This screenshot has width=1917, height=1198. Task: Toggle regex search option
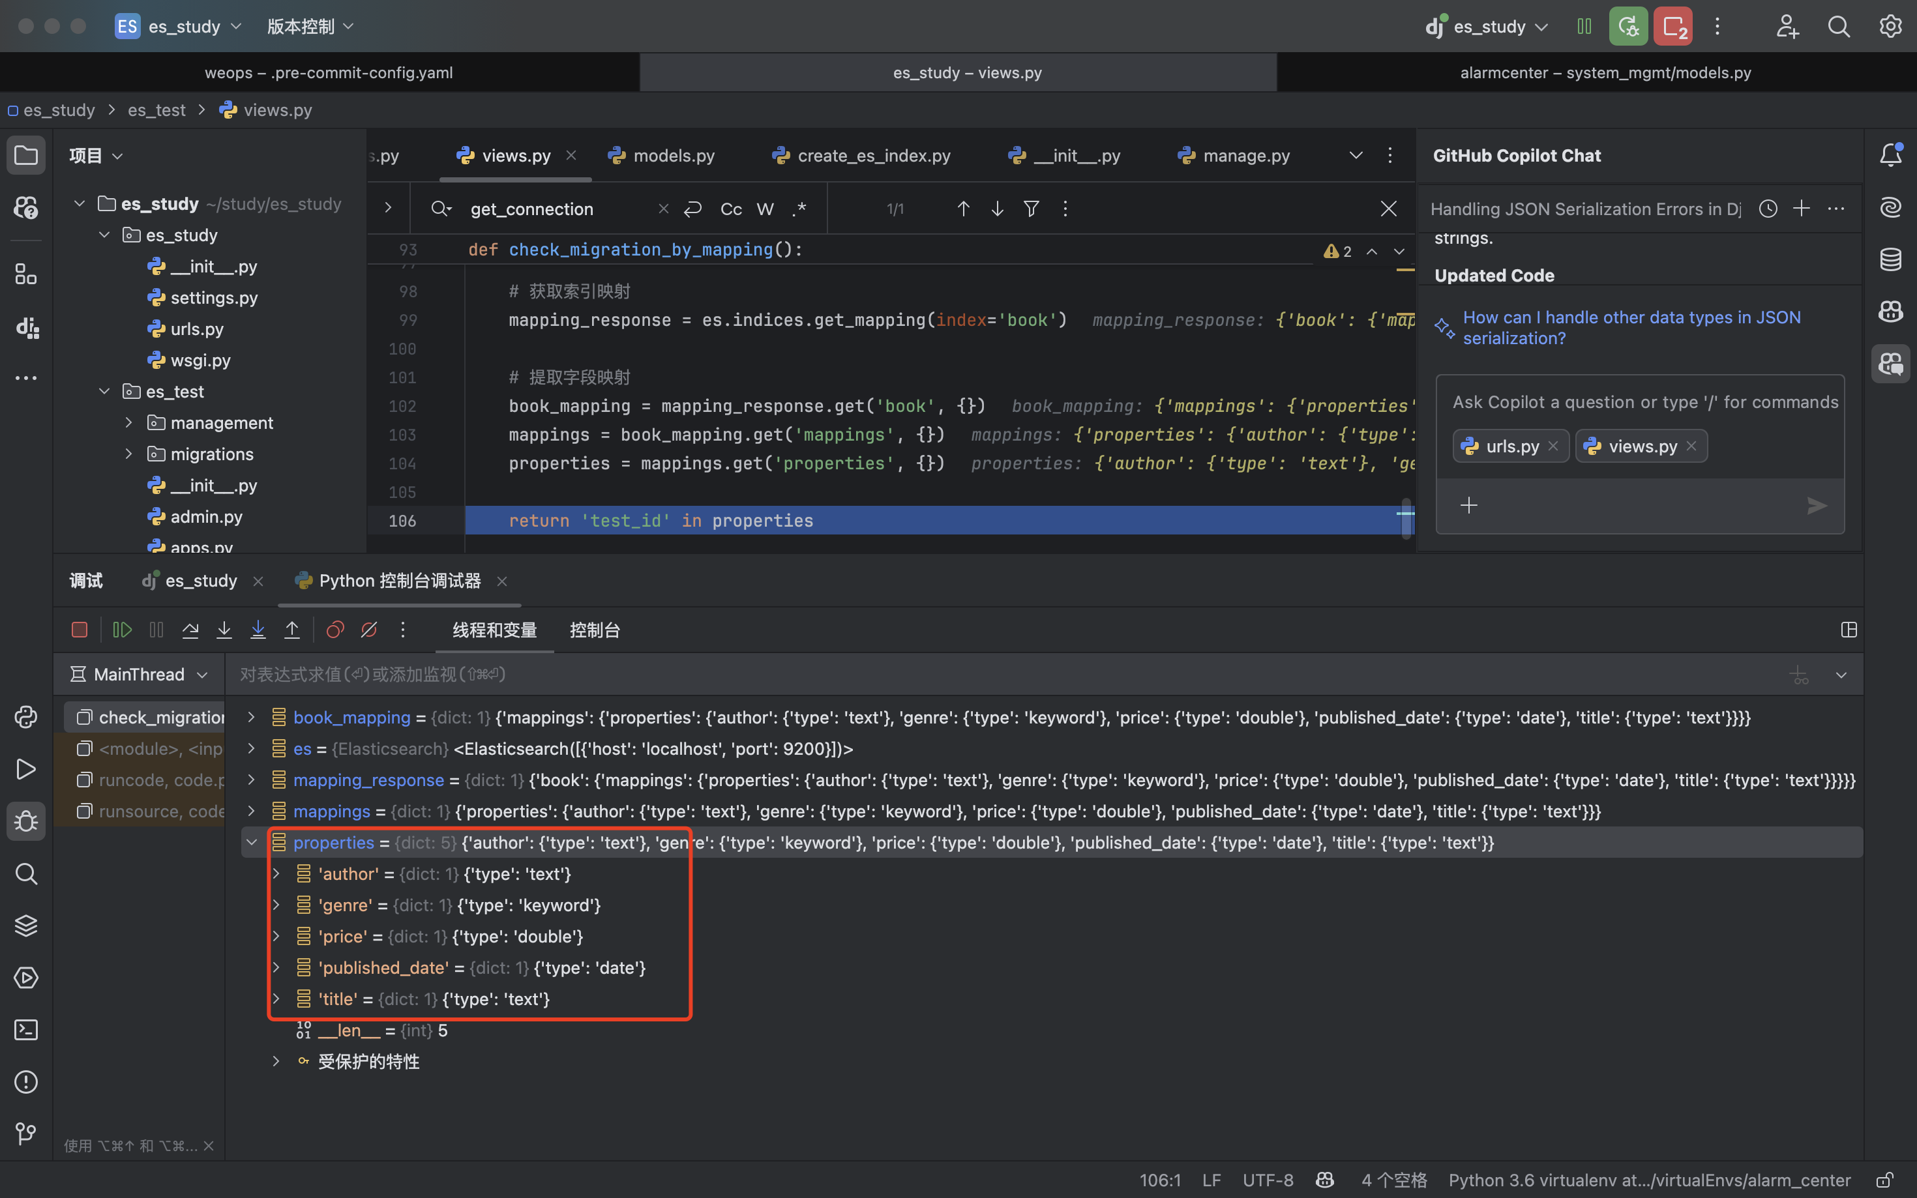(x=799, y=209)
